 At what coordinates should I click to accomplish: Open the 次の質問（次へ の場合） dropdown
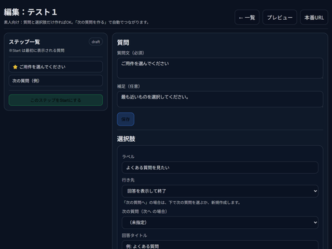[x=220, y=223]
